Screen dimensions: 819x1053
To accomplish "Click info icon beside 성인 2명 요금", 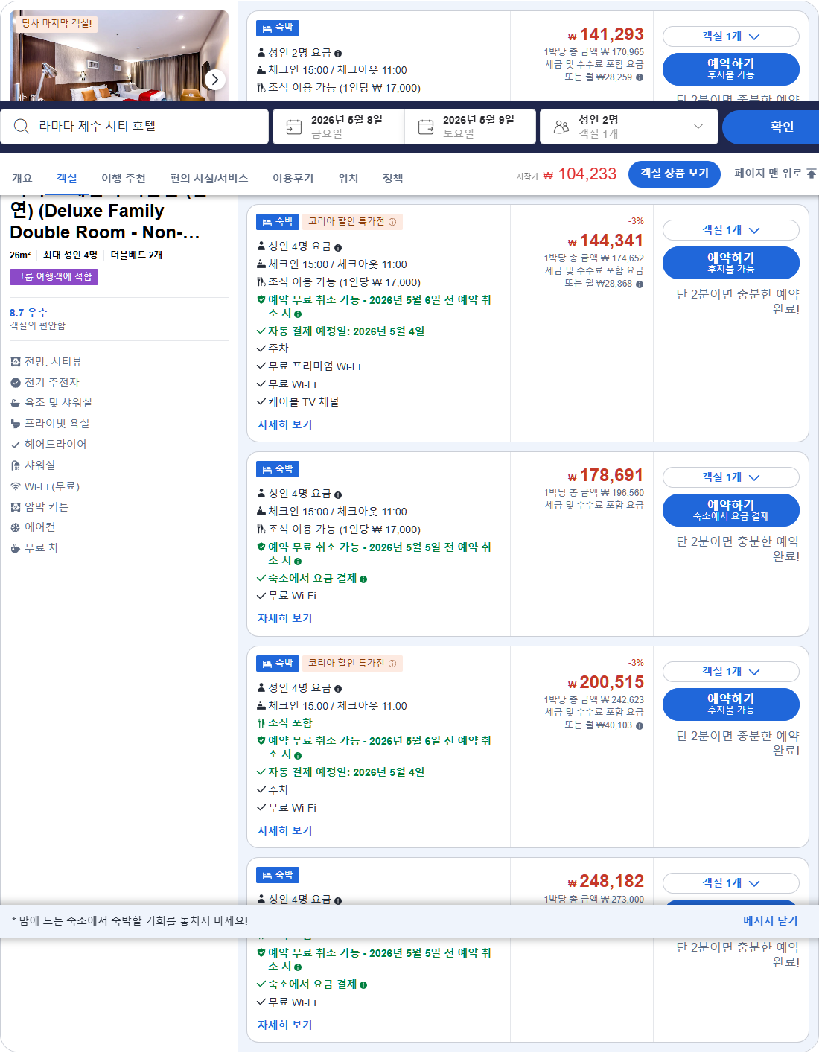I will (x=338, y=54).
